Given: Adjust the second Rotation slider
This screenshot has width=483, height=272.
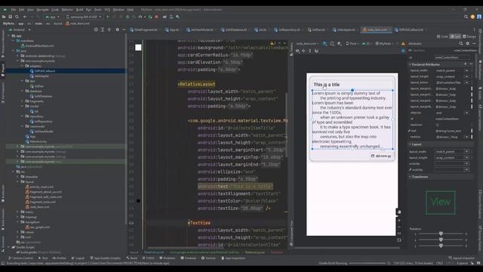Looking at the screenshot, I should [441, 240].
